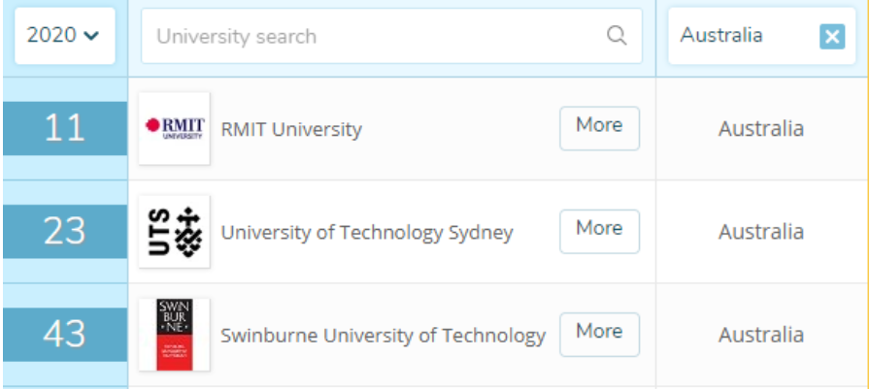
Task: Click the UTS logo icon
Action: 175,232
